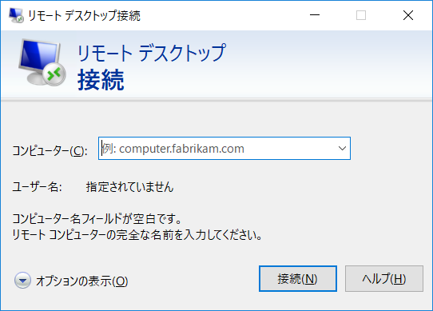Click the window title text リモート デスクトップ接続
The height and width of the screenshot is (311, 433).
pos(84,15)
